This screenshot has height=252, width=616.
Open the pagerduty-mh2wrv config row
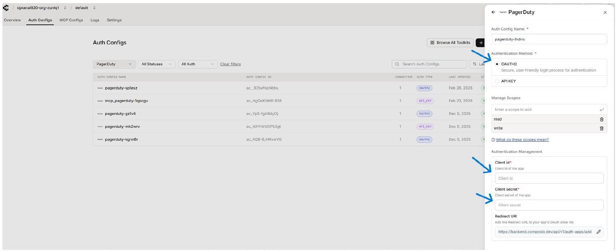coord(289,127)
